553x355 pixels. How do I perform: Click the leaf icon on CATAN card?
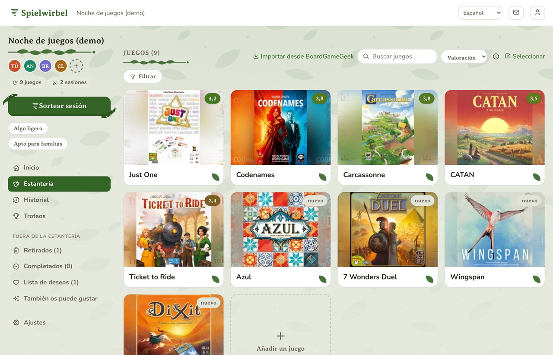pos(537,177)
